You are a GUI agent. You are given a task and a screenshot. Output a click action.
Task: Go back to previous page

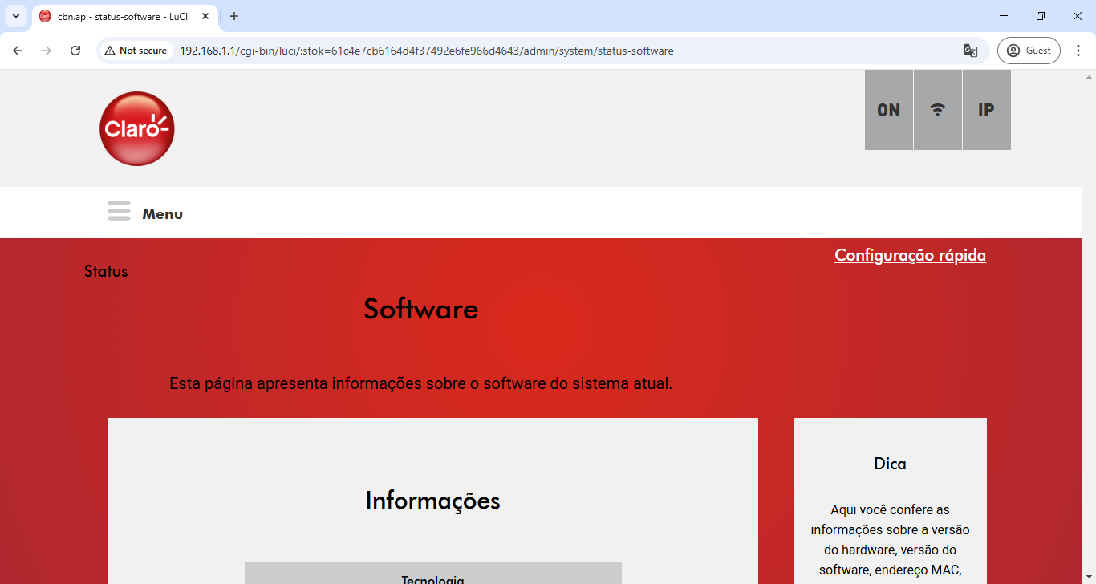tap(18, 51)
